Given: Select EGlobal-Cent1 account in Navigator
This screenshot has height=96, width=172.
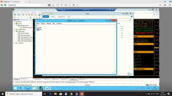Looking at the screenshot, I should pos(24,26).
